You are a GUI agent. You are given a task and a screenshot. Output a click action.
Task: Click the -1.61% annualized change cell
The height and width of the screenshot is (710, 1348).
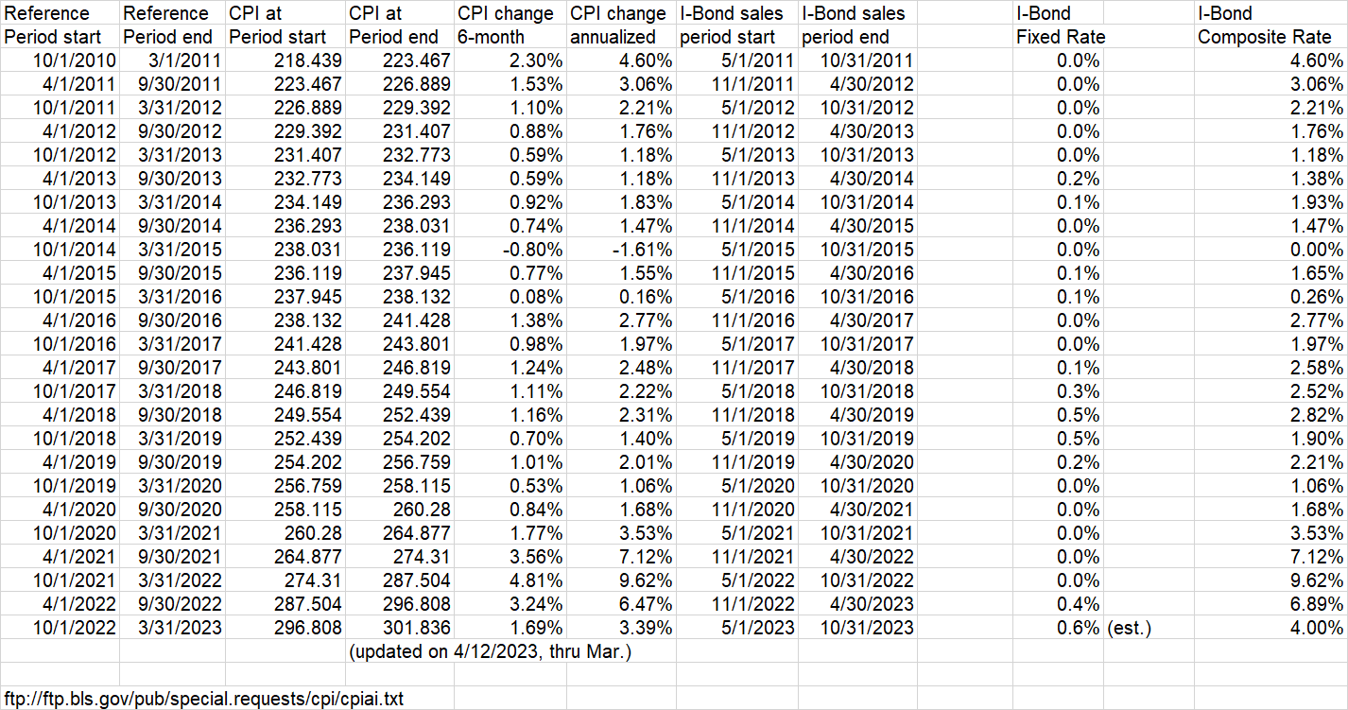click(x=622, y=250)
